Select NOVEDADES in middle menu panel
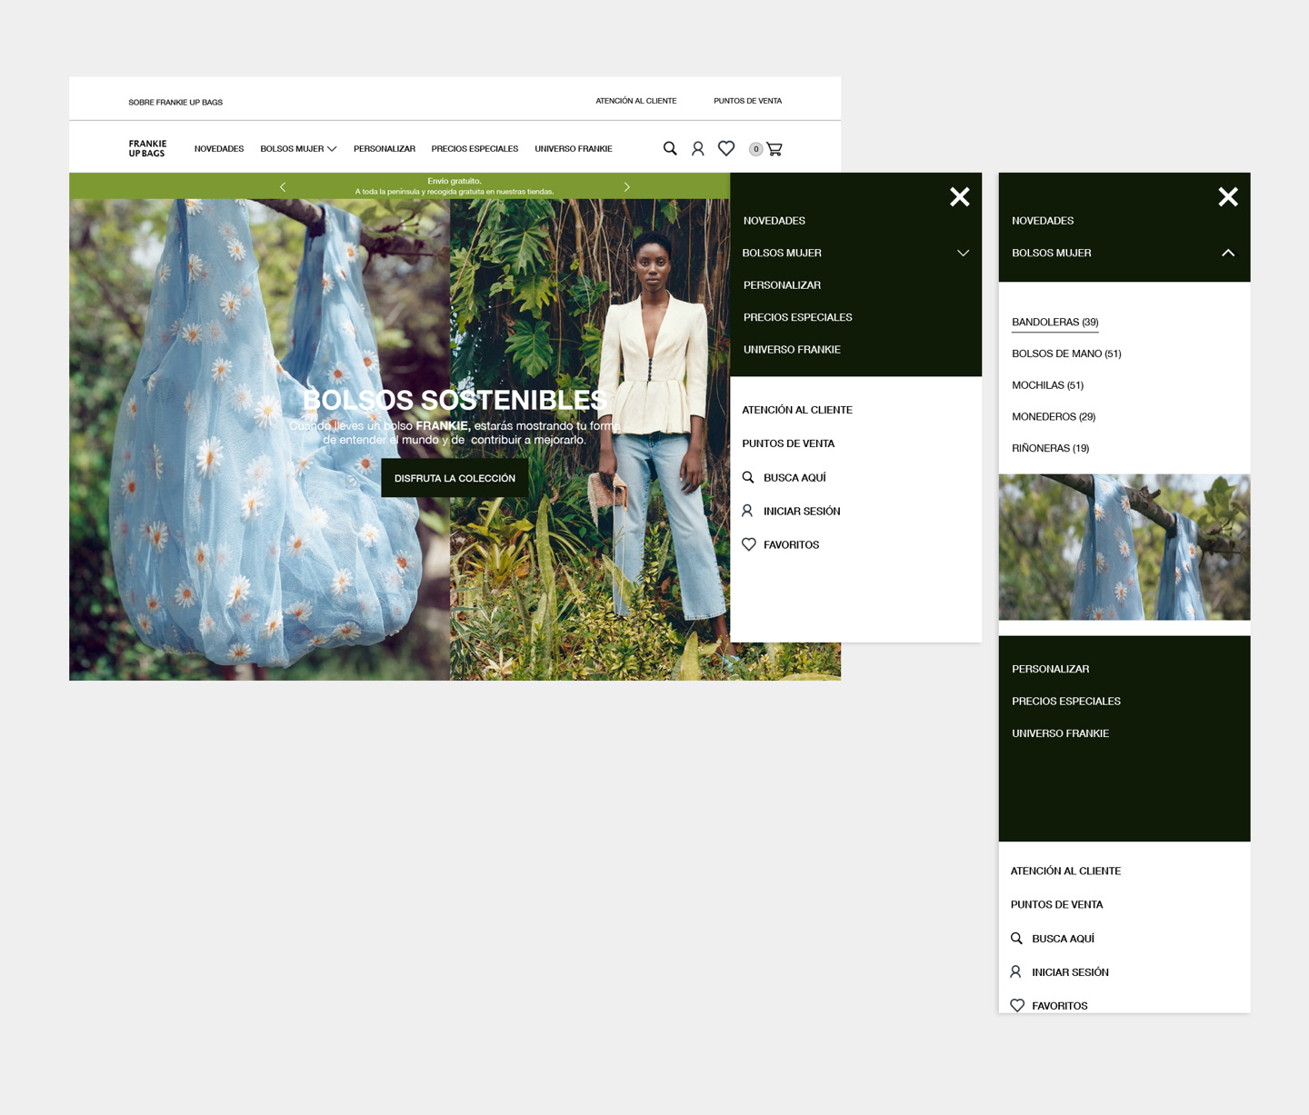The image size is (1309, 1115). point(774,221)
